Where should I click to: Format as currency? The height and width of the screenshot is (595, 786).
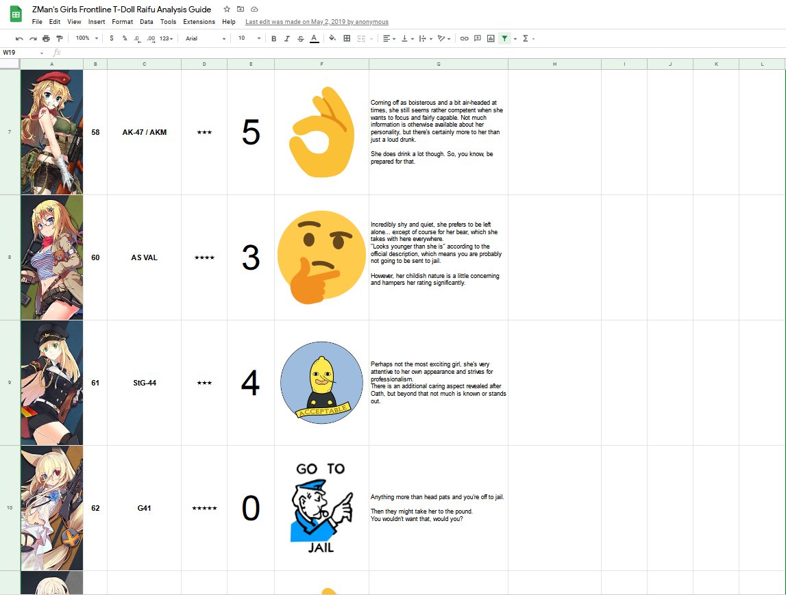click(x=111, y=38)
